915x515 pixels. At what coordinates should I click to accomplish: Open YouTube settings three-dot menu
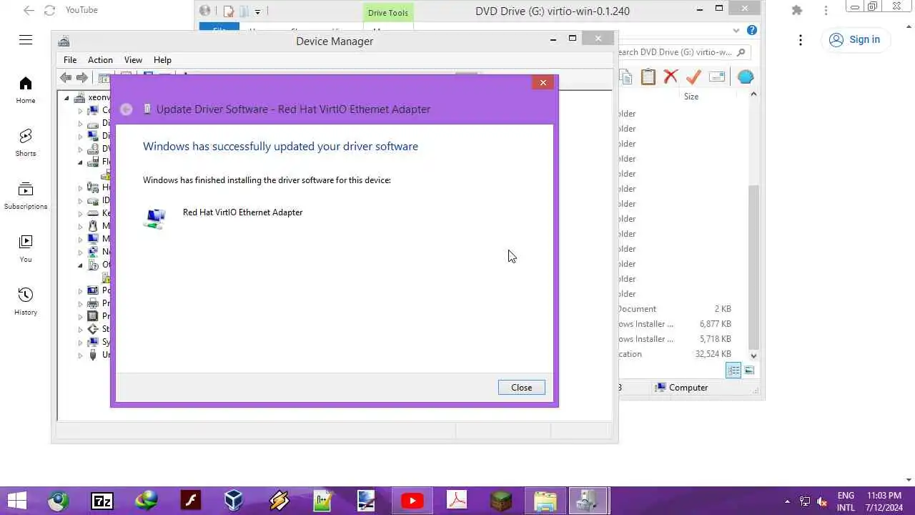801,40
